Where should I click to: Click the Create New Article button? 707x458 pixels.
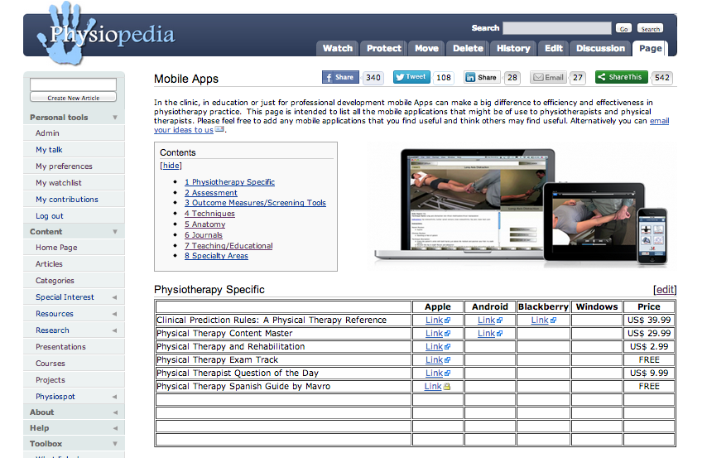(x=73, y=98)
